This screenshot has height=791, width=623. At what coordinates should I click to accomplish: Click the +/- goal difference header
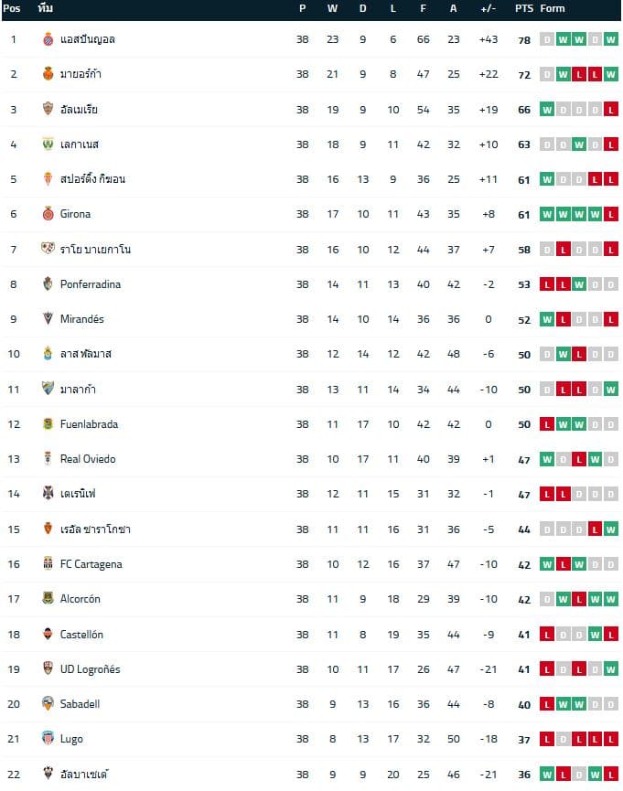[x=489, y=8]
